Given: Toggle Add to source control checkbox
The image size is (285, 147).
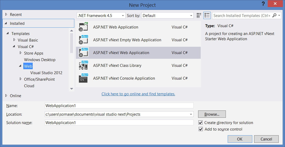Looking at the screenshot, I should click(x=200, y=129).
